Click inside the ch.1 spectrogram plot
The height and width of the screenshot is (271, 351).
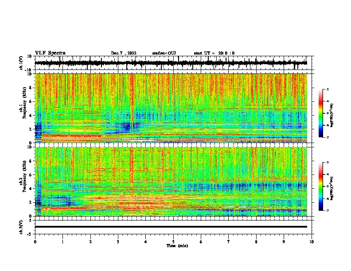click(171, 108)
